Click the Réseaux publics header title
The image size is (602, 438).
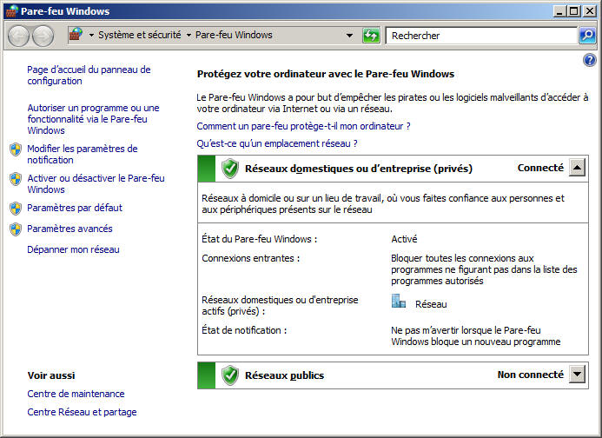tap(284, 375)
